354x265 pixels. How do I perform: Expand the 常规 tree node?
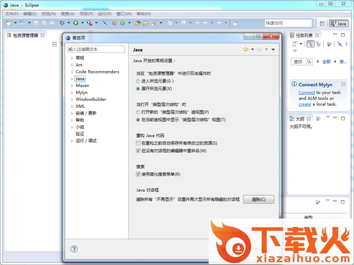pyautogui.click(x=72, y=58)
